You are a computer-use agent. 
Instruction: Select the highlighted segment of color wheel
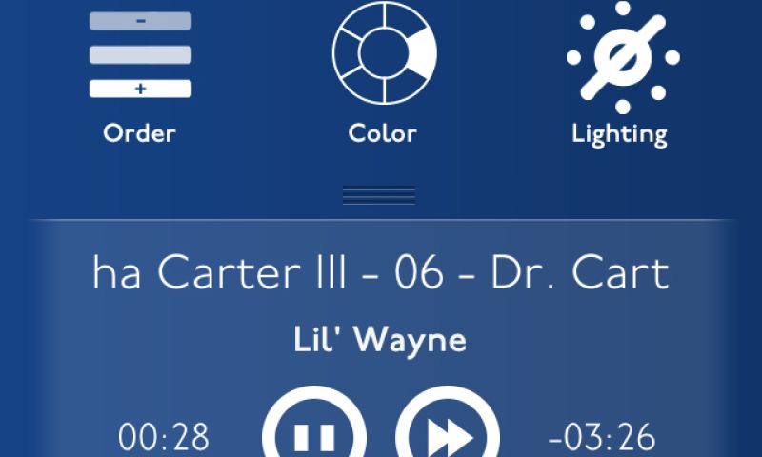(422, 52)
